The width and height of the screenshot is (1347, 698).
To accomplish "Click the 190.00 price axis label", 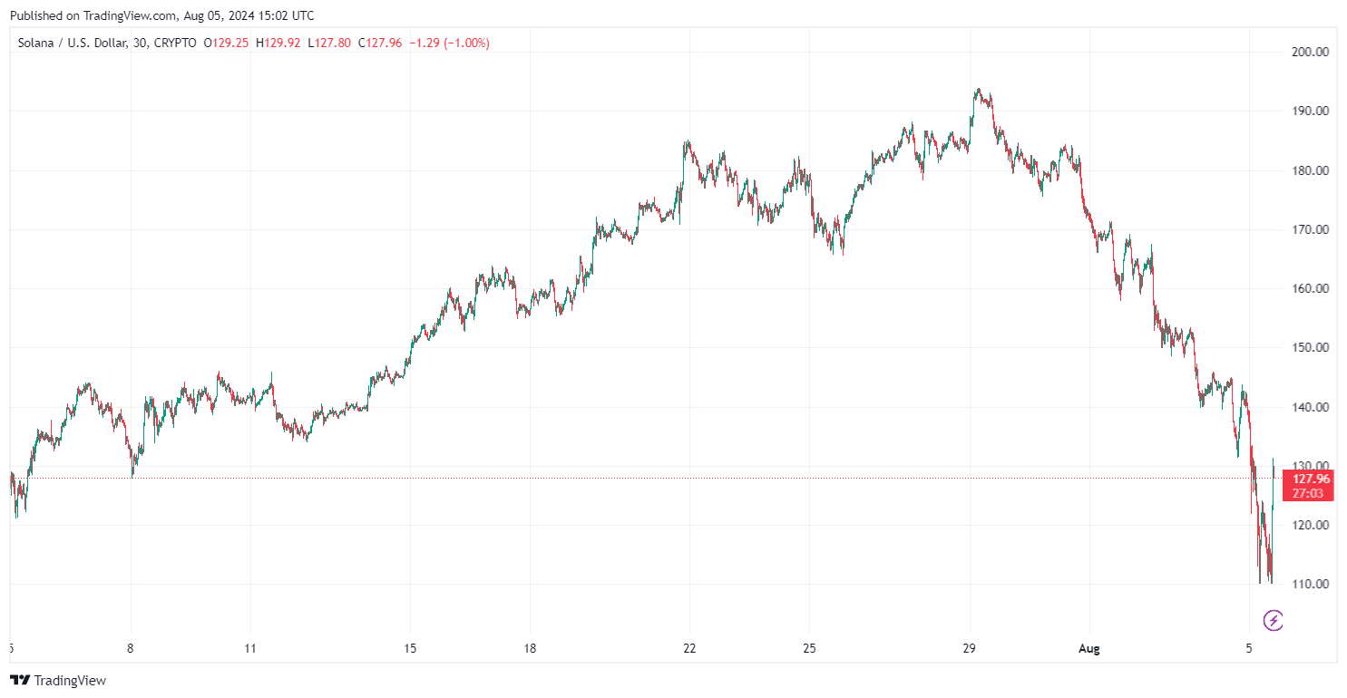I will (x=1311, y=111).
